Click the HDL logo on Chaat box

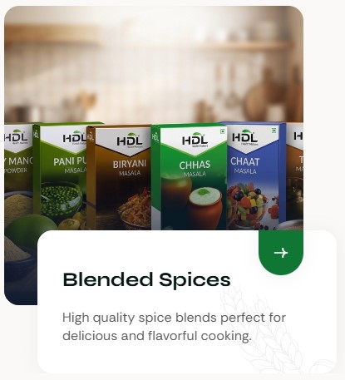point(245,137)
